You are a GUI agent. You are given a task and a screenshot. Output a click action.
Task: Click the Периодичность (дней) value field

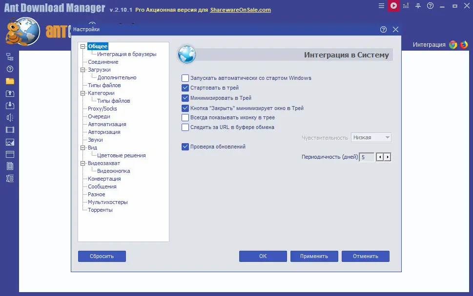pyautogui.click(x=367, y=157)
